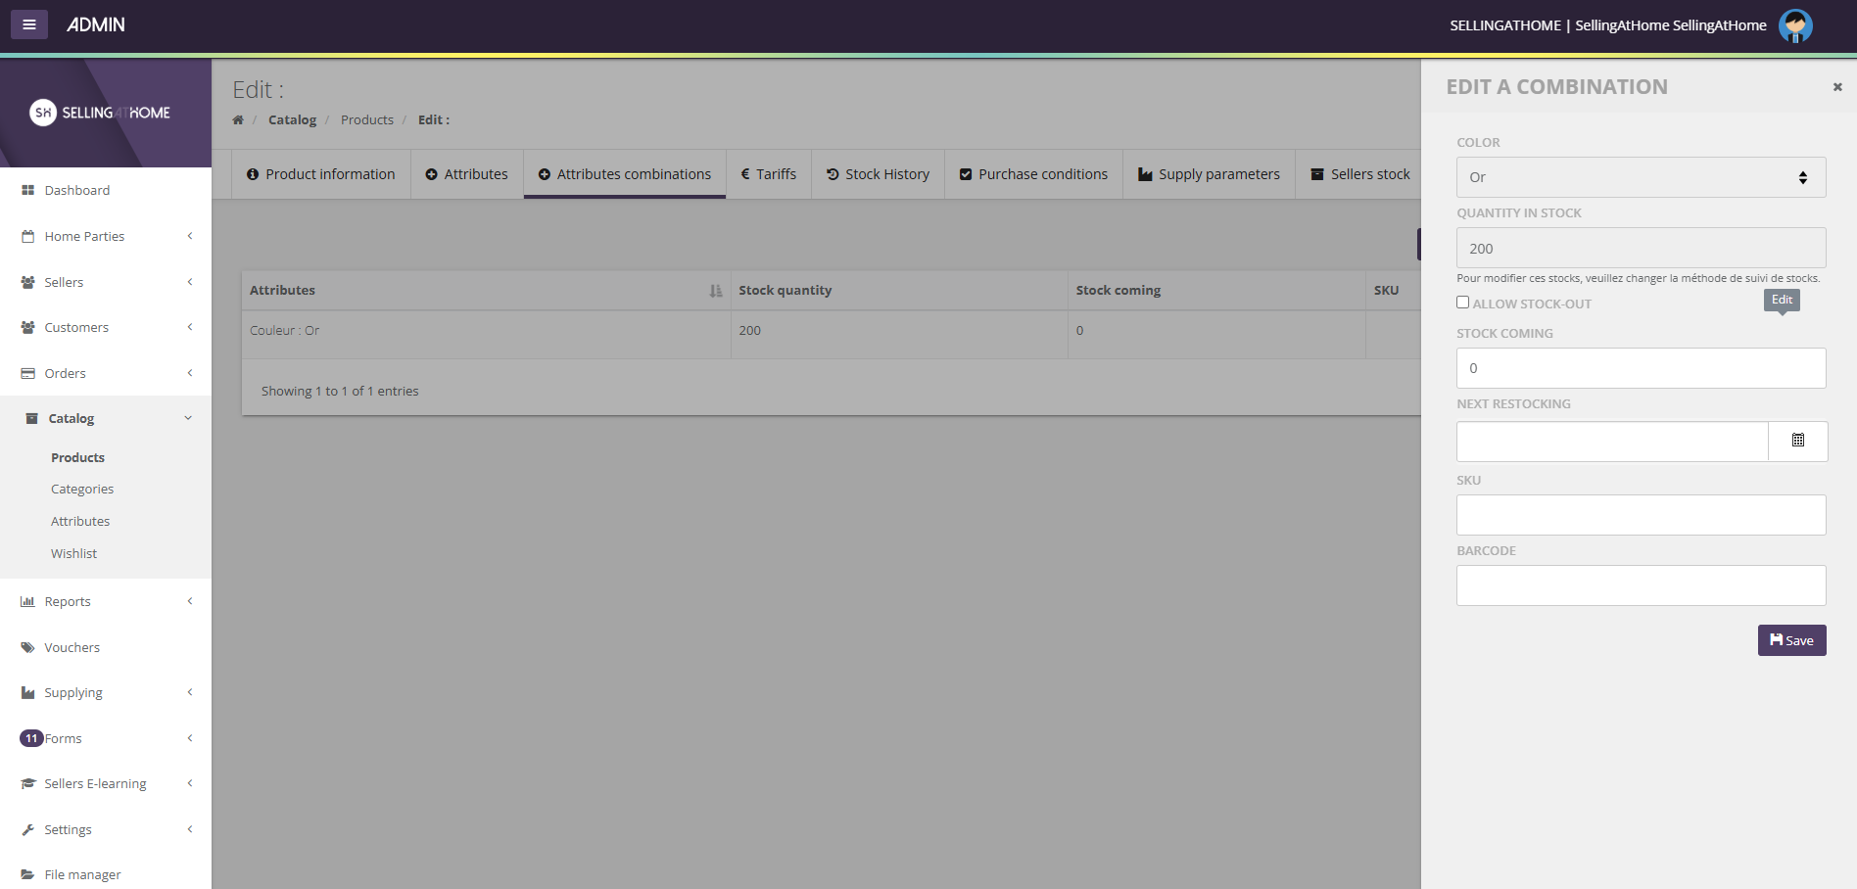1857x889 pixels.
Task: Click the hamburger menu icon
Action: point(29,24)
